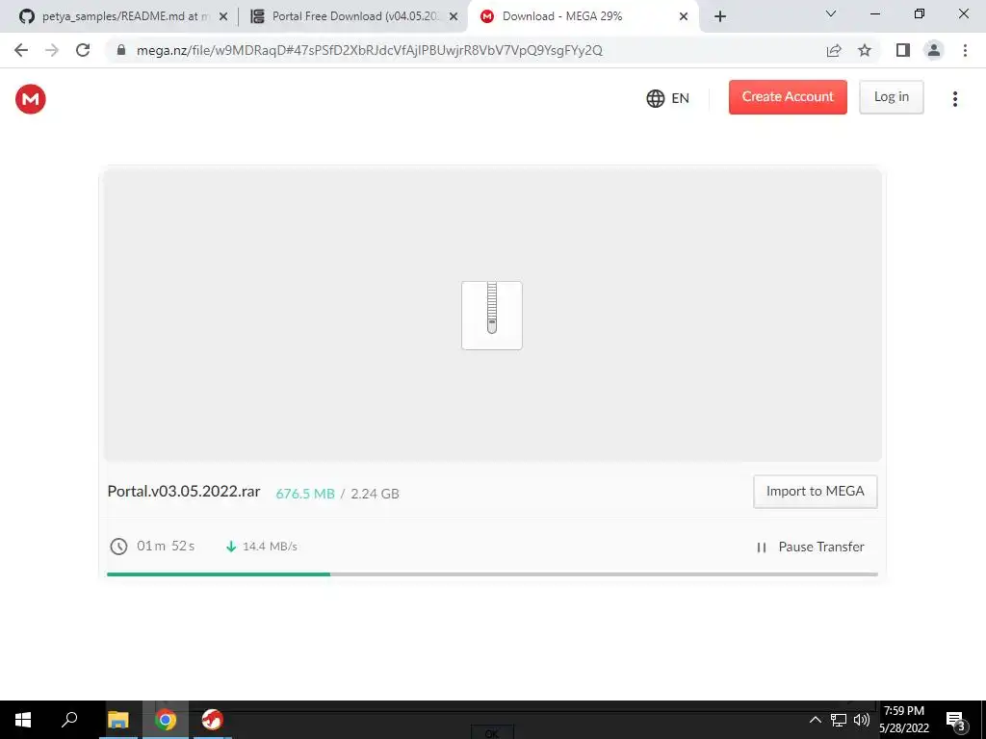Click the Chrome taskbar icon
The image size is (986, 739).
point(166,720)
